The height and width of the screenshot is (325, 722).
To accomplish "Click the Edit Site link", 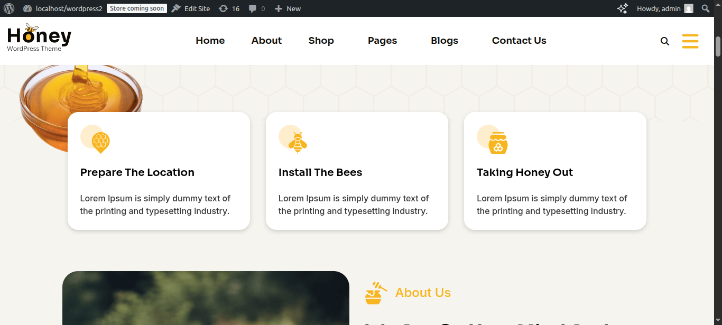I will pos(191,8).
